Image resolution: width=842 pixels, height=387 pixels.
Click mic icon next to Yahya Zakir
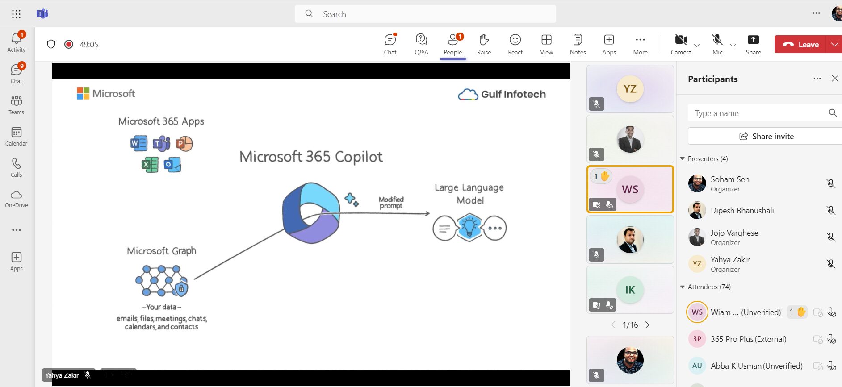coord(831,264)
